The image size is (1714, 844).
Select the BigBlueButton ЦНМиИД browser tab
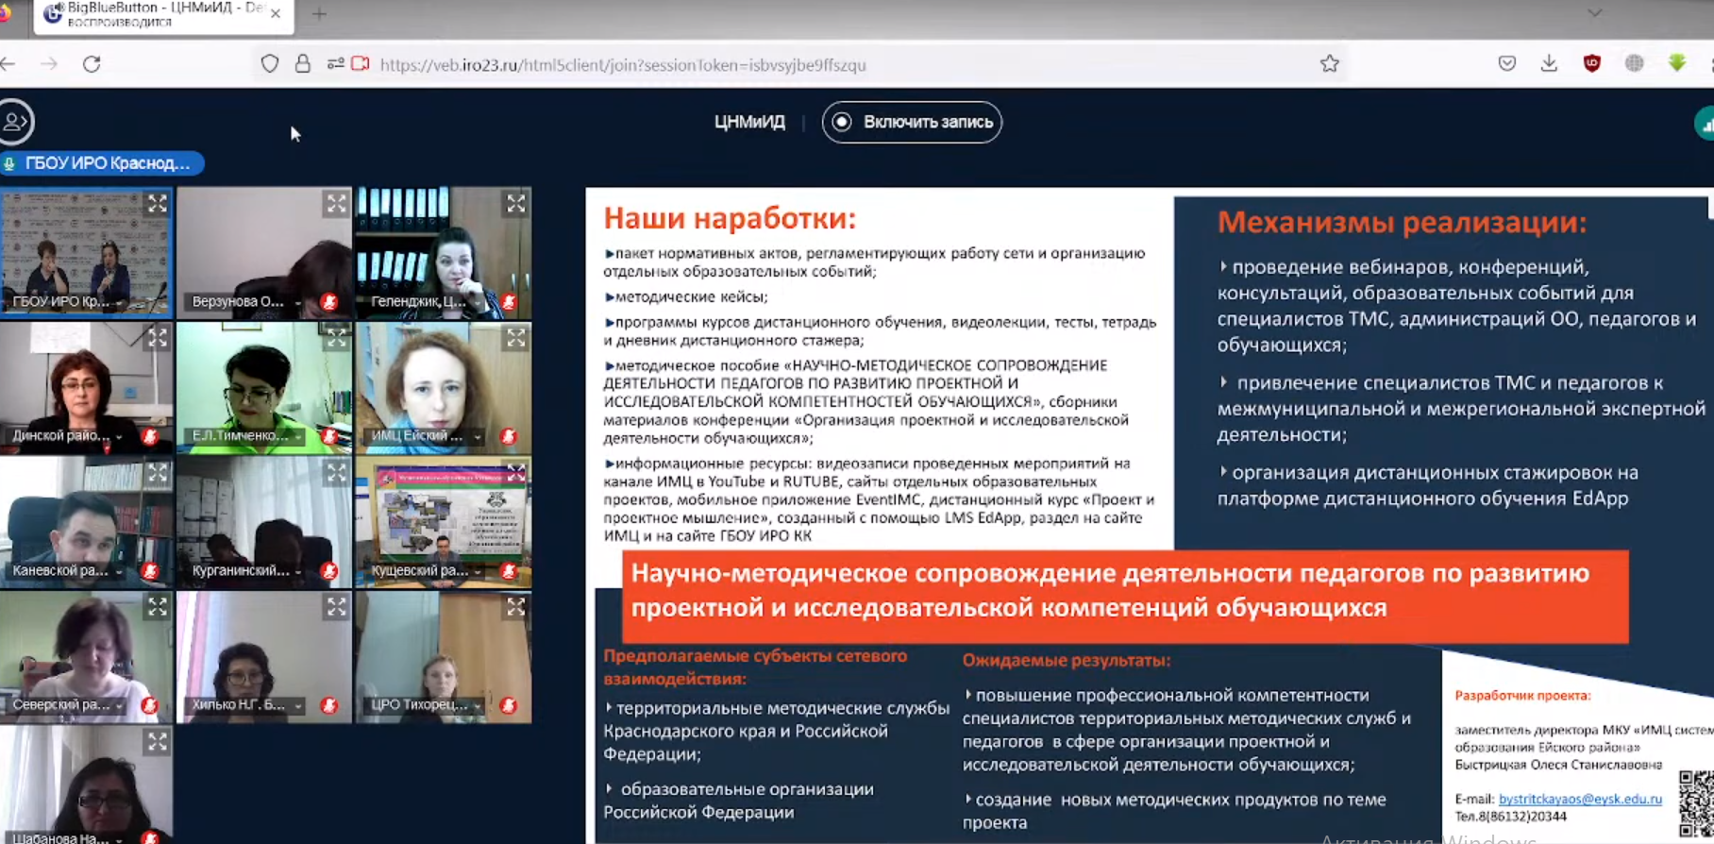tap(156, 14)
